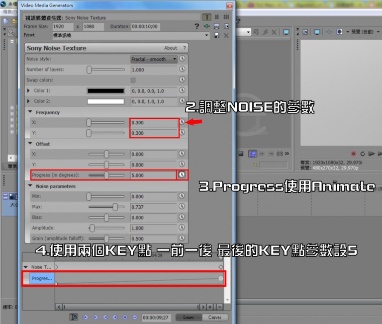Open the Noise style dropdown
This screenshot has width=382, height=324.
(x=154, y=59)
